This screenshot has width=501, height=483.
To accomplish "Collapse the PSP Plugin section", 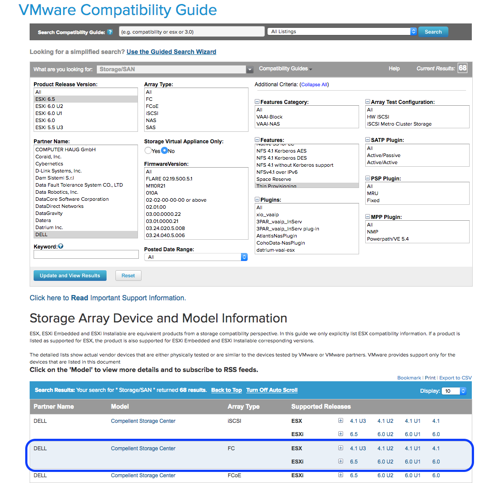I will pyautogui.click(x=367, y=178).
